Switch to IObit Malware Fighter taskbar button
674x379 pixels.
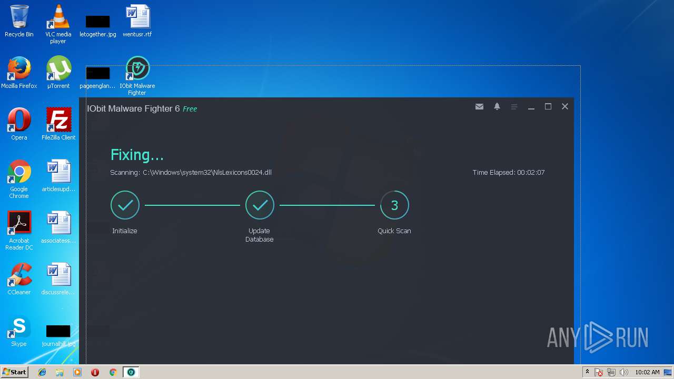pyautogui.click(x=131, y=372)
